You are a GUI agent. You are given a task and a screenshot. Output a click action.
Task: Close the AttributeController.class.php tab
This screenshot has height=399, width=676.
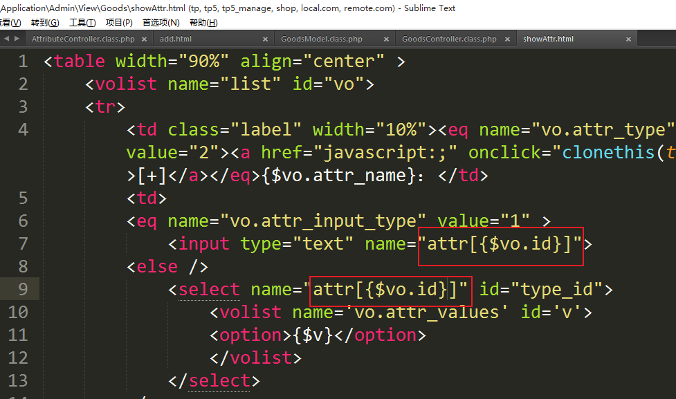pyautogui.click(x=147, y=39)
